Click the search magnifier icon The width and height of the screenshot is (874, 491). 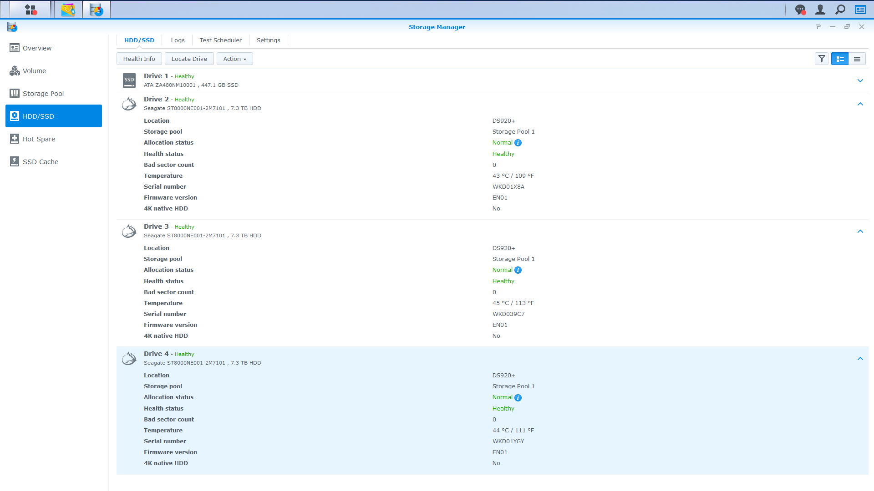coord(840,10)
